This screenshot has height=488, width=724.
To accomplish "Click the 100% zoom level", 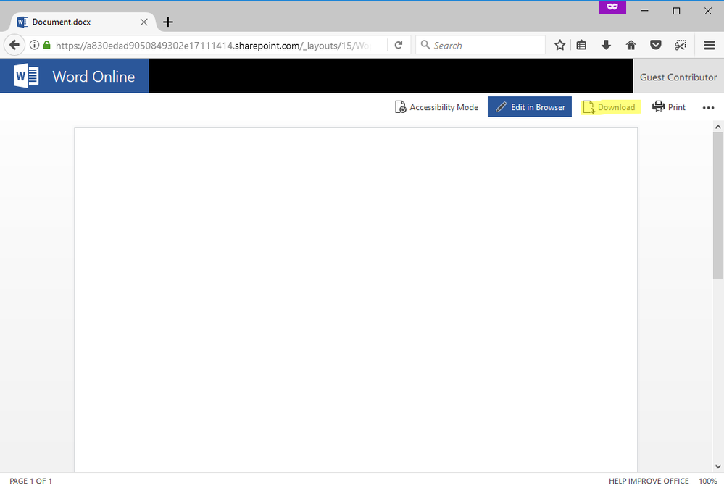I will click(x=707, y=481).
